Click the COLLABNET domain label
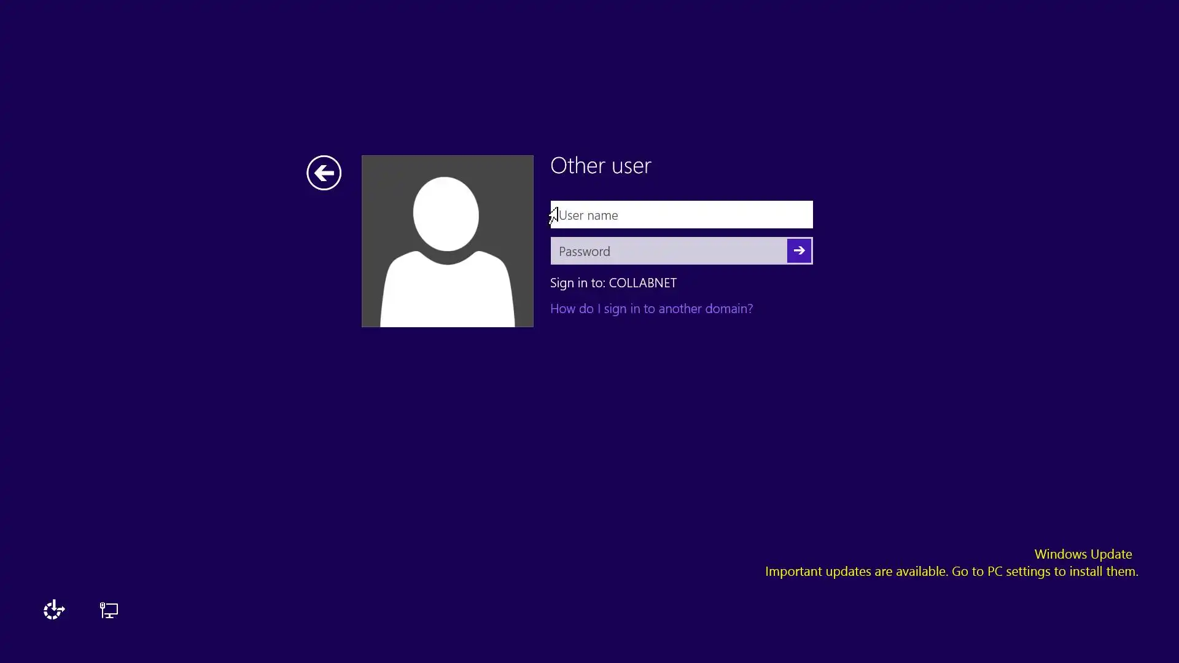Image resolution: width=1179 pixels, height=663 pixels. point(642,283)
